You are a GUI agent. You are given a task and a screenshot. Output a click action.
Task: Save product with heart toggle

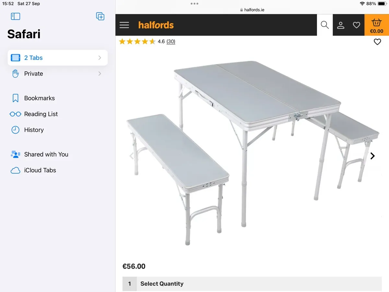tap(377, 42)
